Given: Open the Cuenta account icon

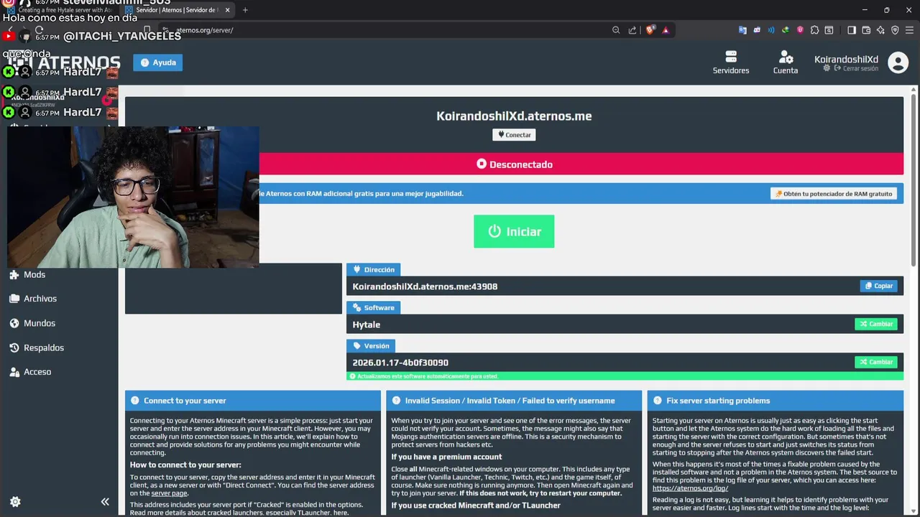Looking at the screenshot, I should pyautogui.click(x=786, y=57).
